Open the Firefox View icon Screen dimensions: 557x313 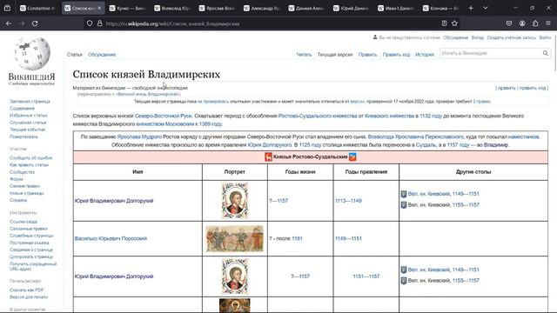[7, 8]
